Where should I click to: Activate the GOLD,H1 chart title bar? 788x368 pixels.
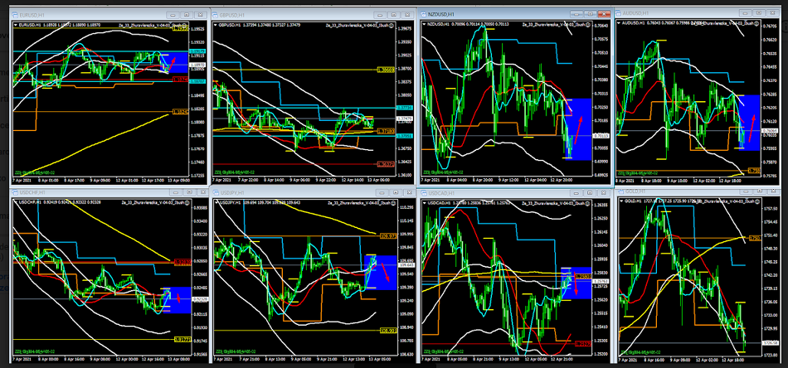(680, 191)
